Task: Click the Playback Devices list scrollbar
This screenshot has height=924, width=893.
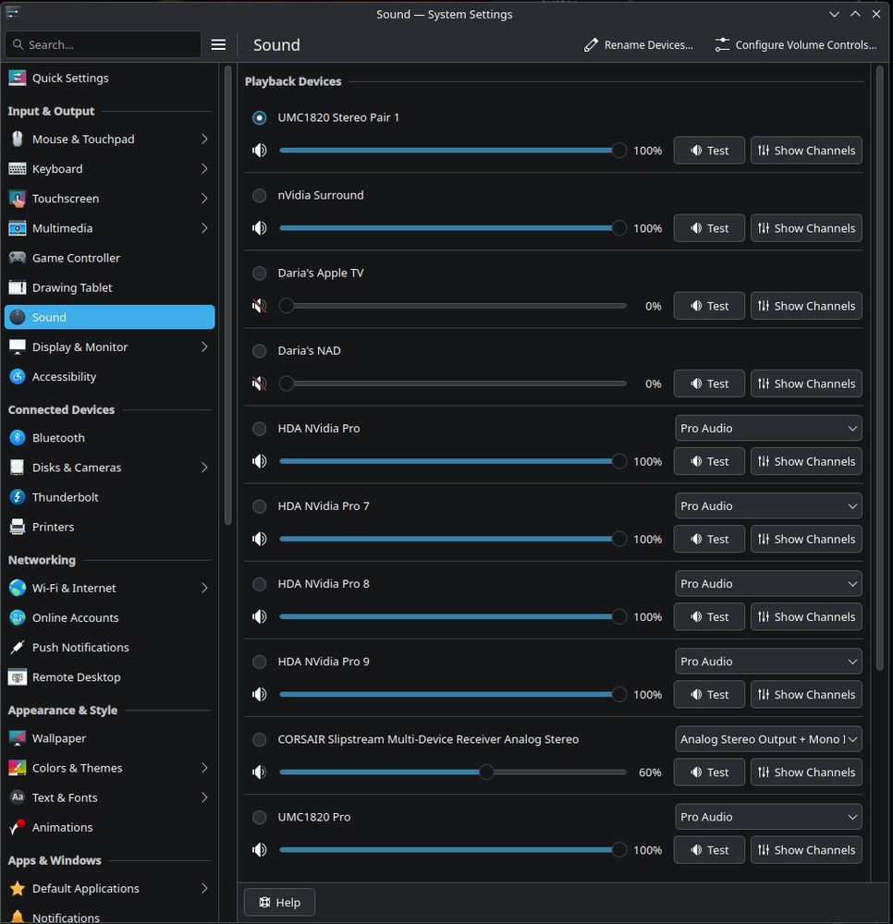Action: click(879, 369)
